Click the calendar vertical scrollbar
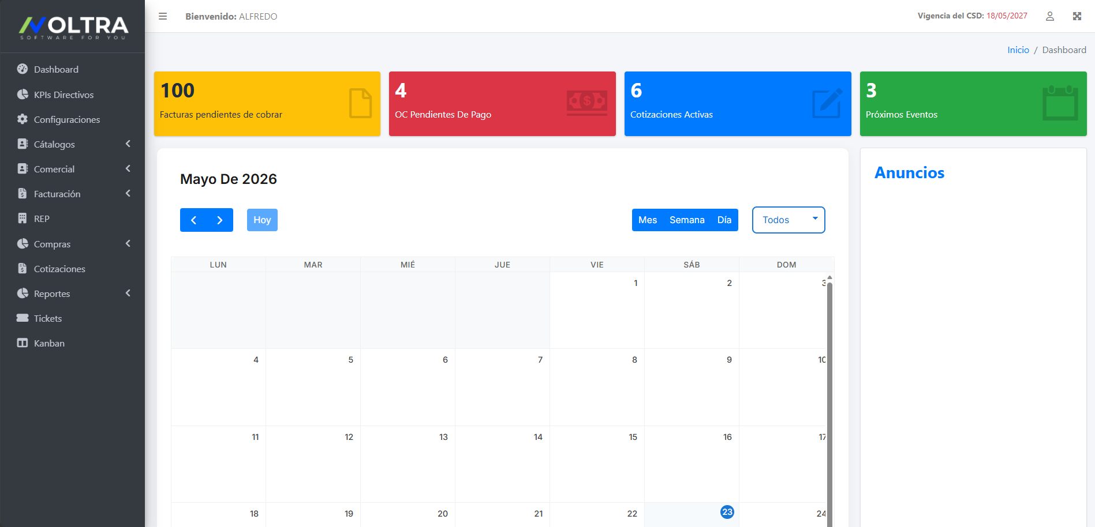The image size is (1095, 527). coord(829,404)
